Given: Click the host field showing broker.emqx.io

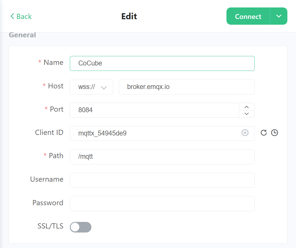Looking at the screenshot, I should click(x=187, y=87).
